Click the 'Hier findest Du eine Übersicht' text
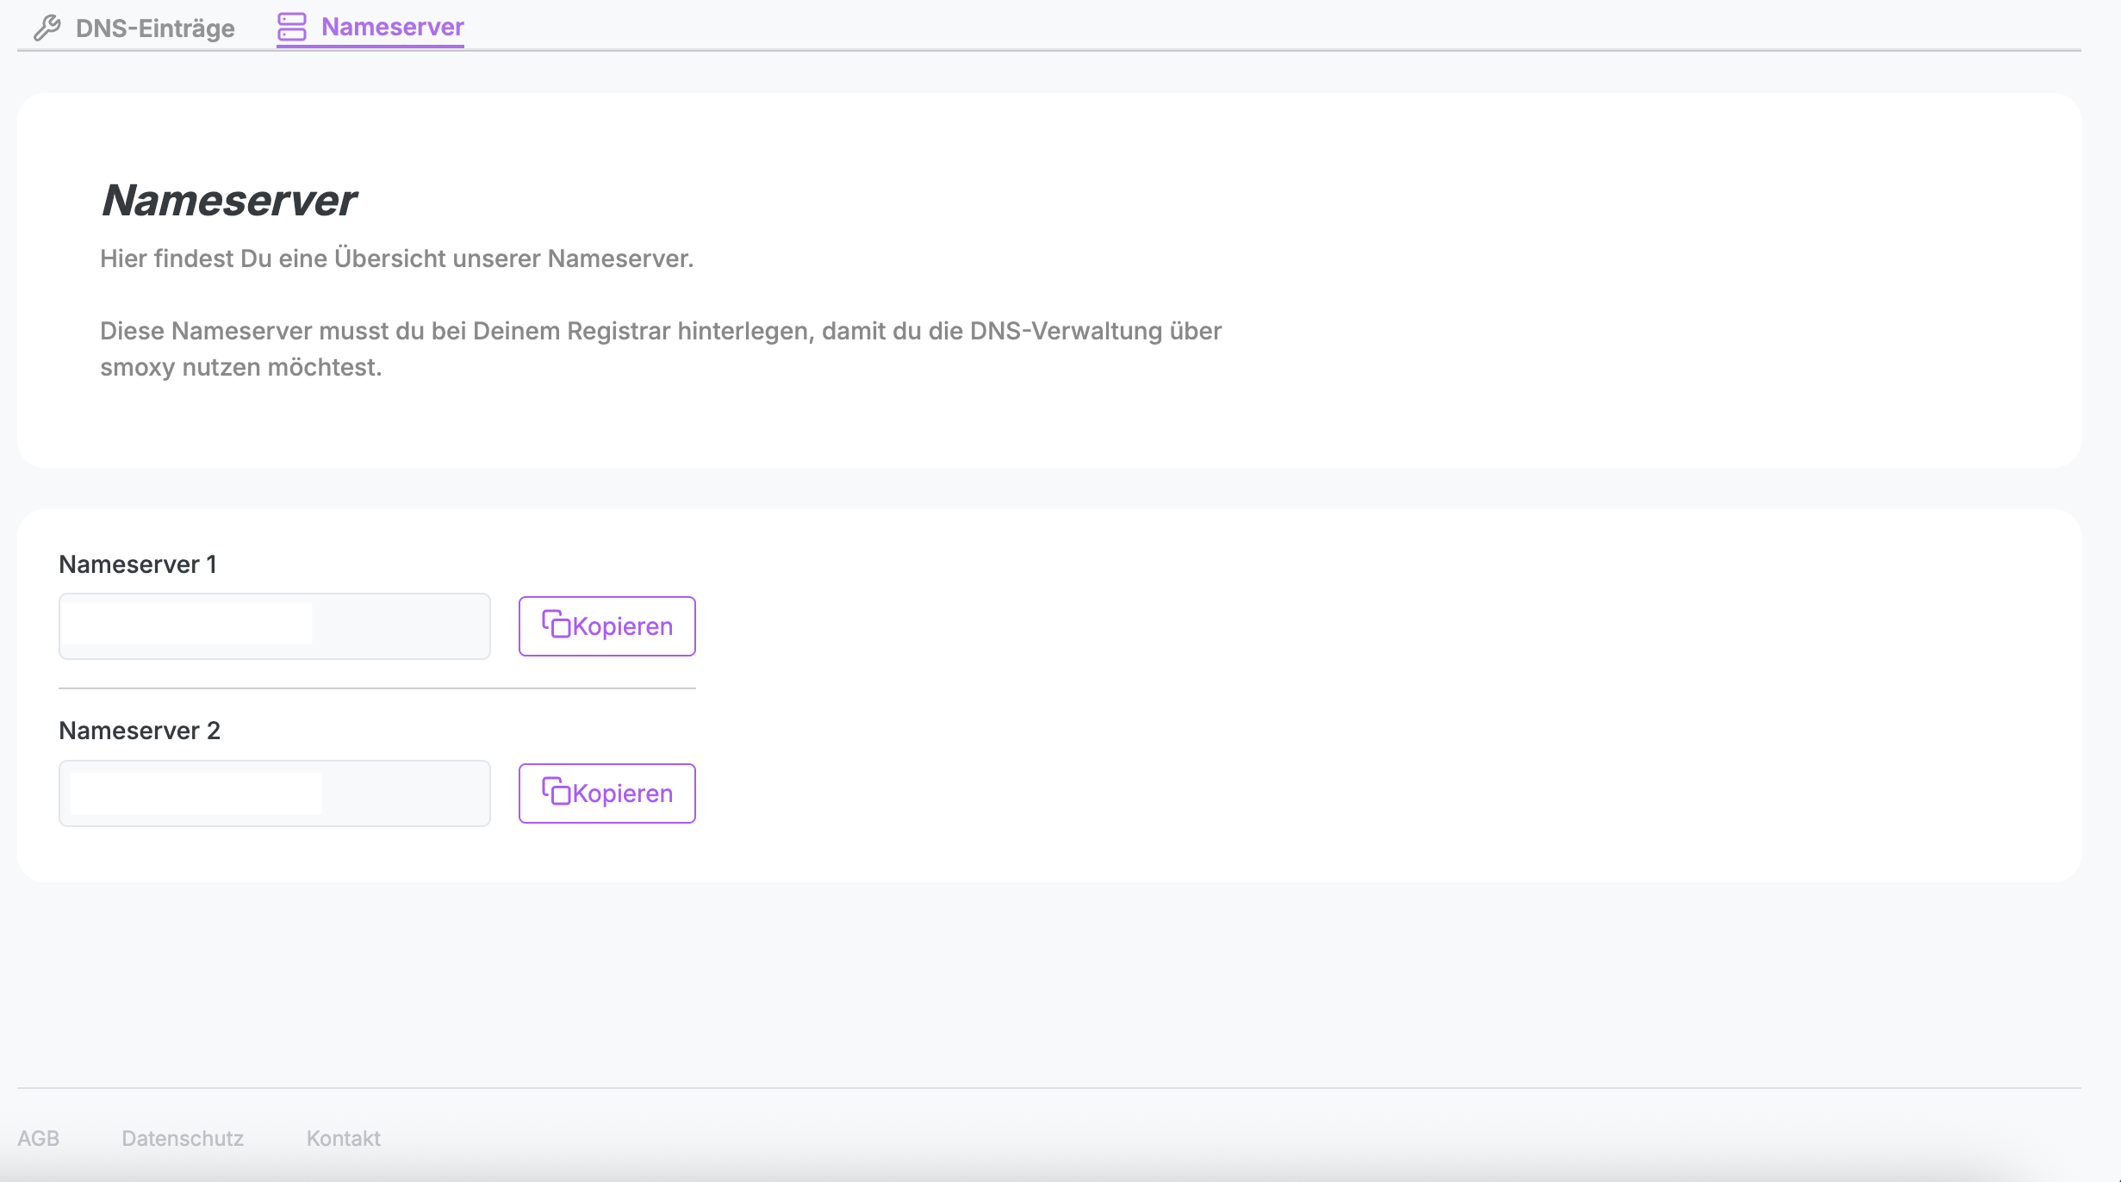The width and height of the screenshot is (2121, 1182). [396, 258]
